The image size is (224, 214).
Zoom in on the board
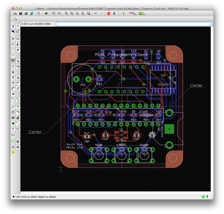pyautogui.click(x=72, y=14)
